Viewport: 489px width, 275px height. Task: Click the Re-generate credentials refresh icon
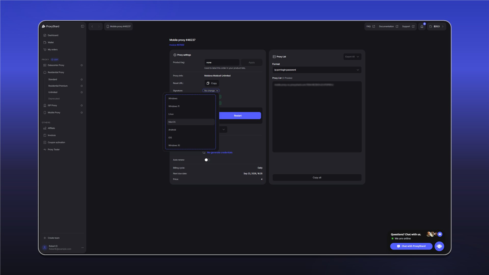(204, 153)
